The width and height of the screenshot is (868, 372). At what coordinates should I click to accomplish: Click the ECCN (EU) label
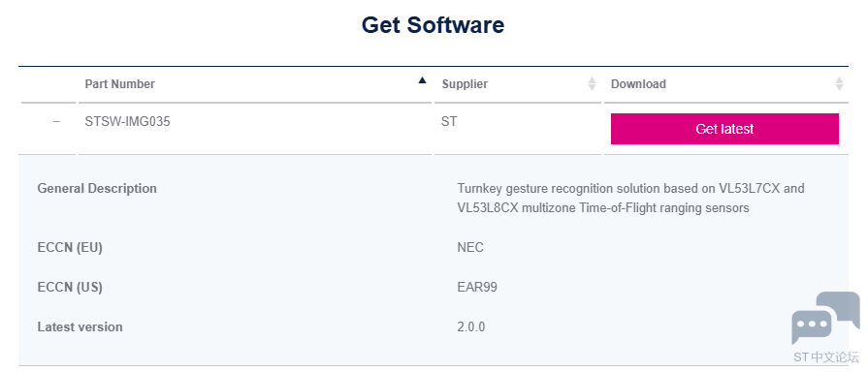point(70,248)
